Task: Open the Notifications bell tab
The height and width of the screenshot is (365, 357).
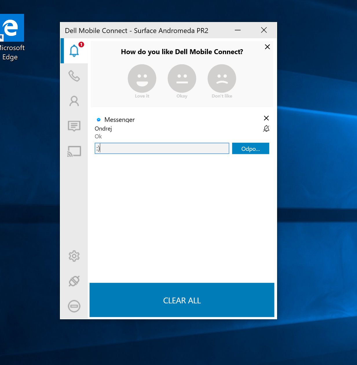Action: pos(74,51)
